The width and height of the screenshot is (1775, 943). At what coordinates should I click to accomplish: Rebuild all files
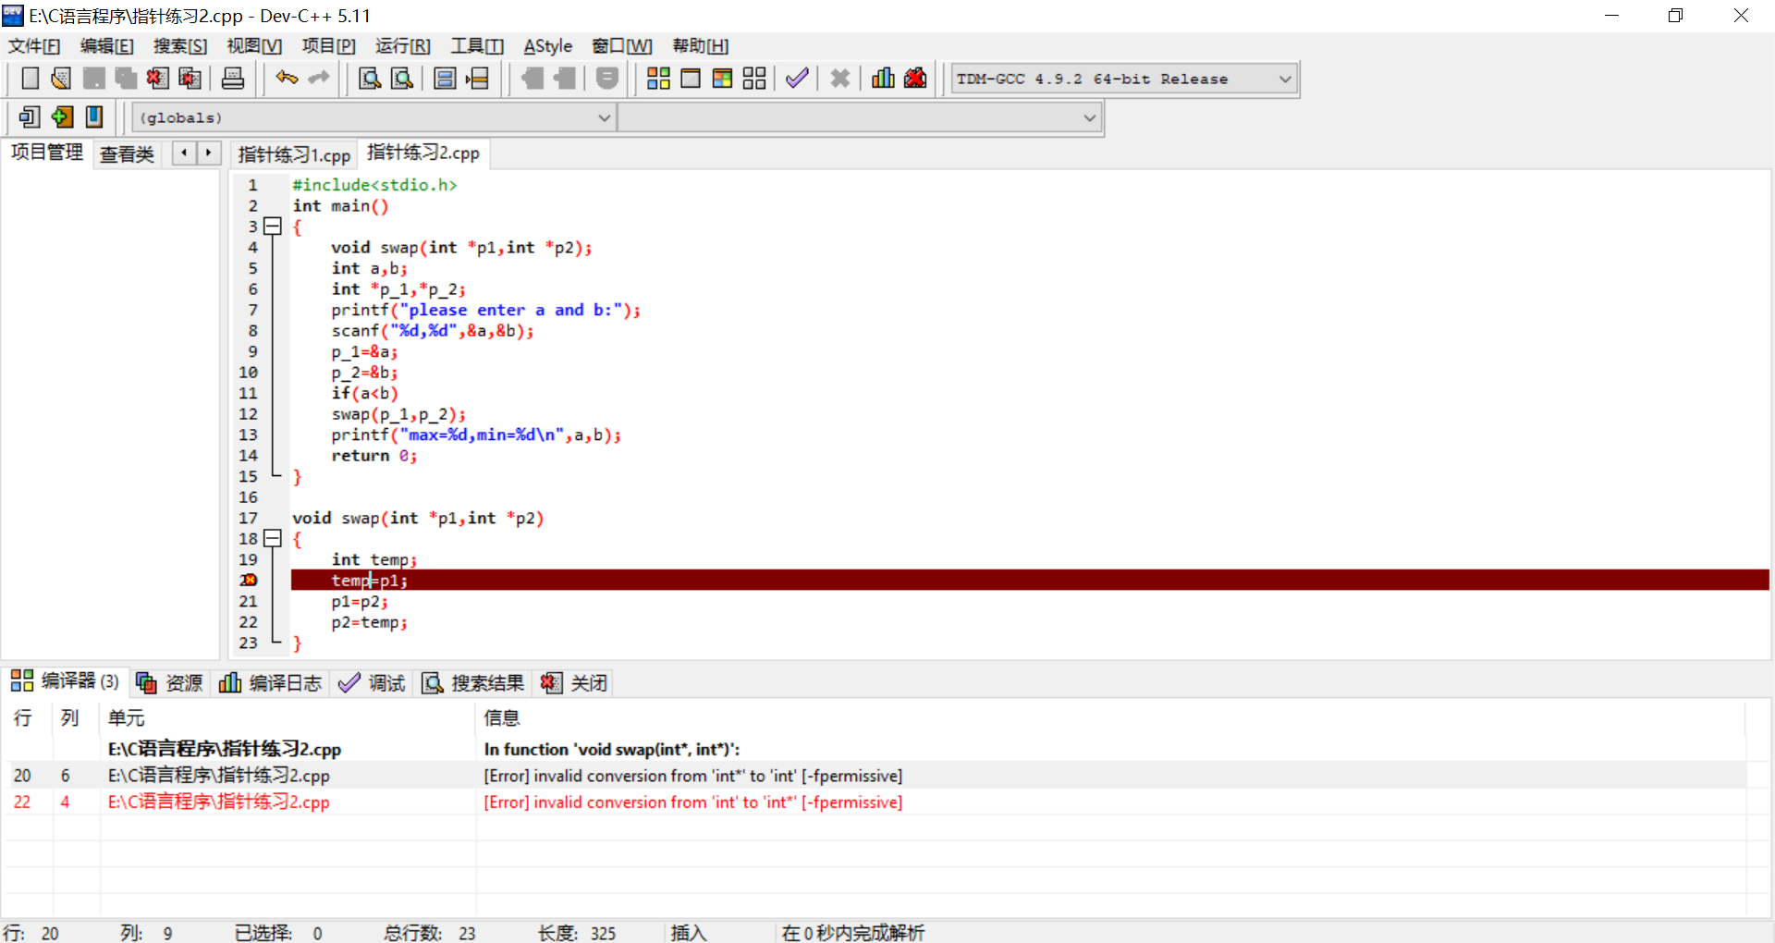click(754, 79)
